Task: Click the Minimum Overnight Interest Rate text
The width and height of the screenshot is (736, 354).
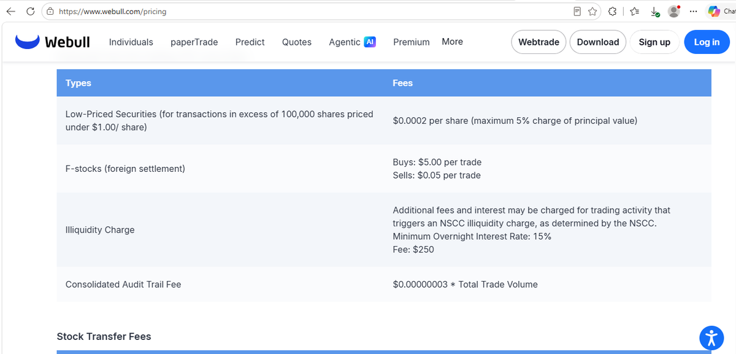Action: [472, 237]
